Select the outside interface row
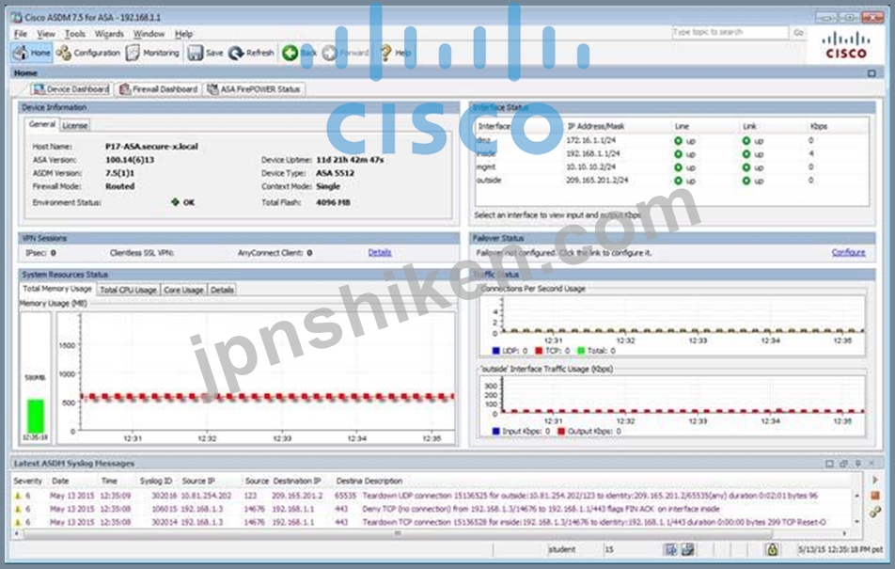 pyautogui.click(x=672, y=181)
